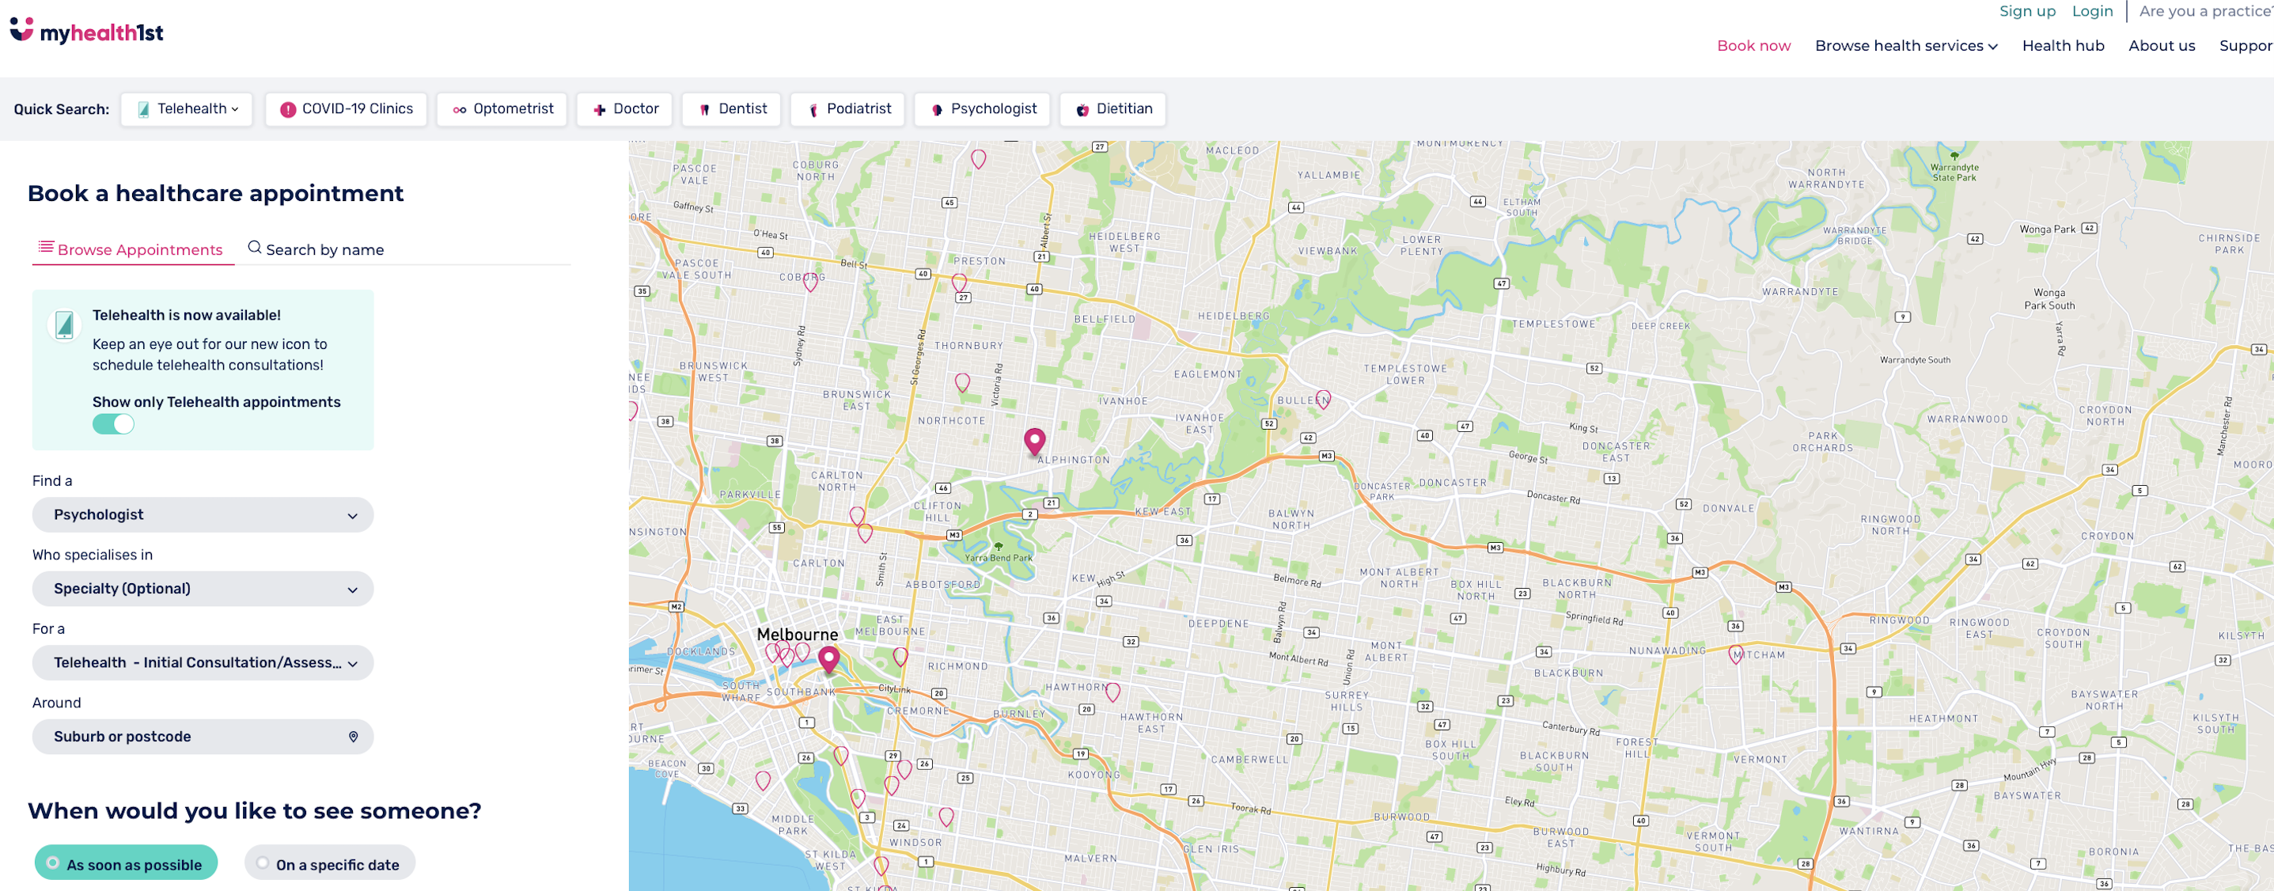Select the As soon as possible option
2274x891 pixels.
pyautogui.click(x=127, y=863)
